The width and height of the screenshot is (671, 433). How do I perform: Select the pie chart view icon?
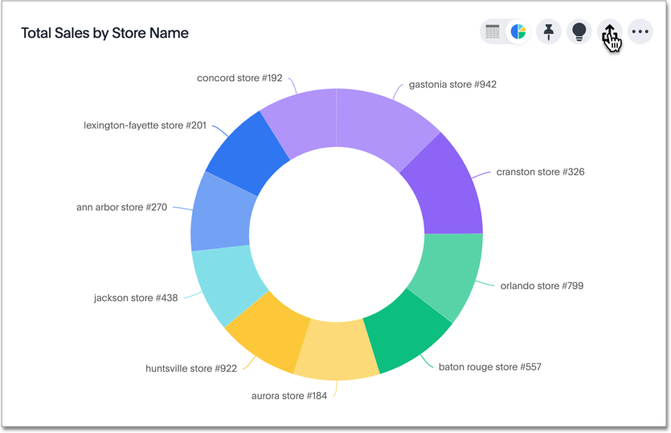click(x=518, y=32)
